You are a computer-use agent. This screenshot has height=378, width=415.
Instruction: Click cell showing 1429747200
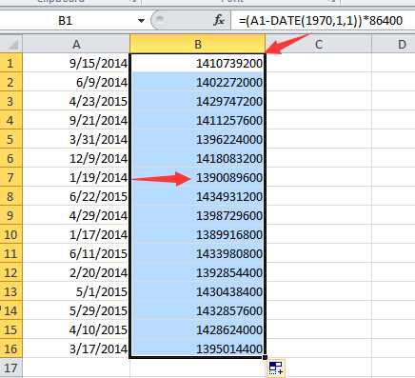point(197,101)
